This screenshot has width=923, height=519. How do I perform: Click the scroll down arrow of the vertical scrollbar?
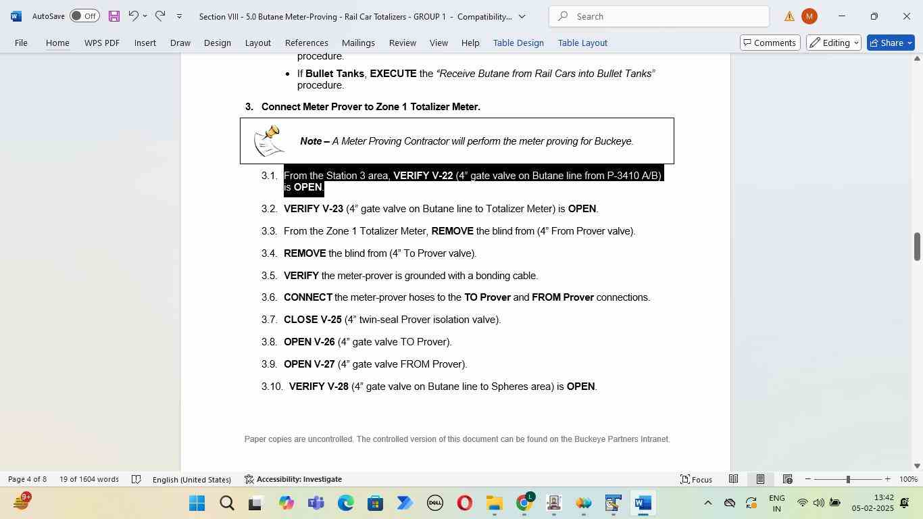point(917,466)
